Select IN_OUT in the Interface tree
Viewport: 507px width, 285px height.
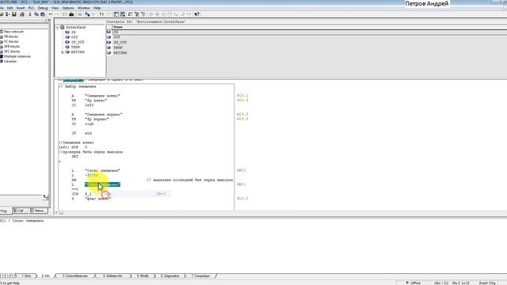click(x=78, y=42)
